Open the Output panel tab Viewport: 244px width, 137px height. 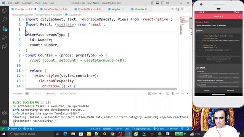pyautogui.click(x=37, y=94)
